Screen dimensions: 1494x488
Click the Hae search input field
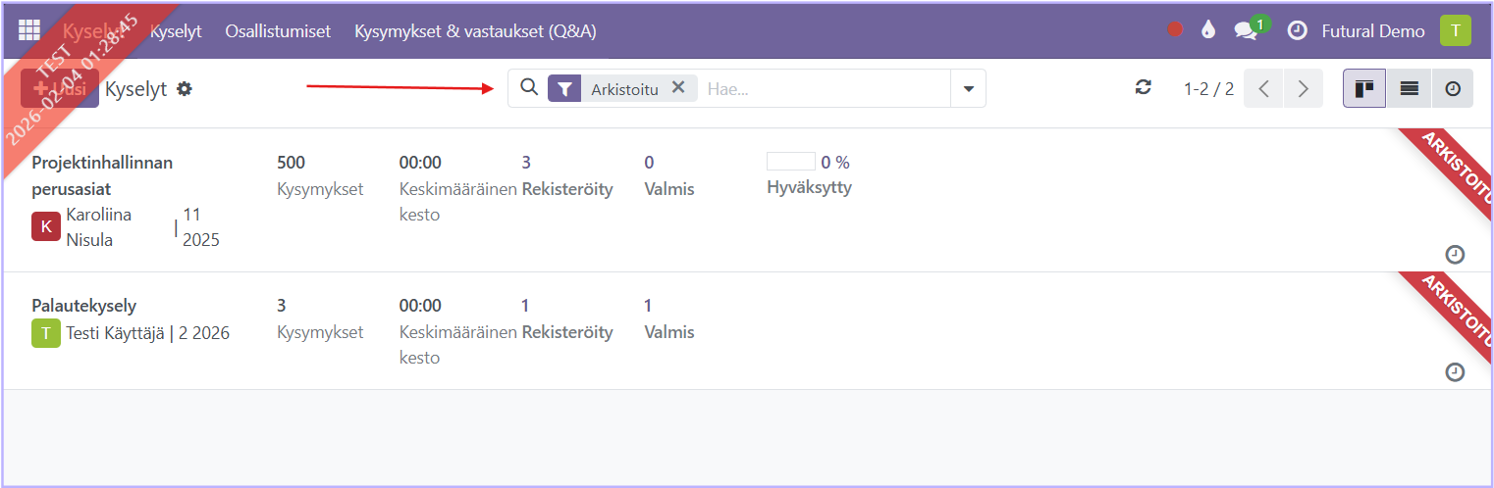click(825, 88)
